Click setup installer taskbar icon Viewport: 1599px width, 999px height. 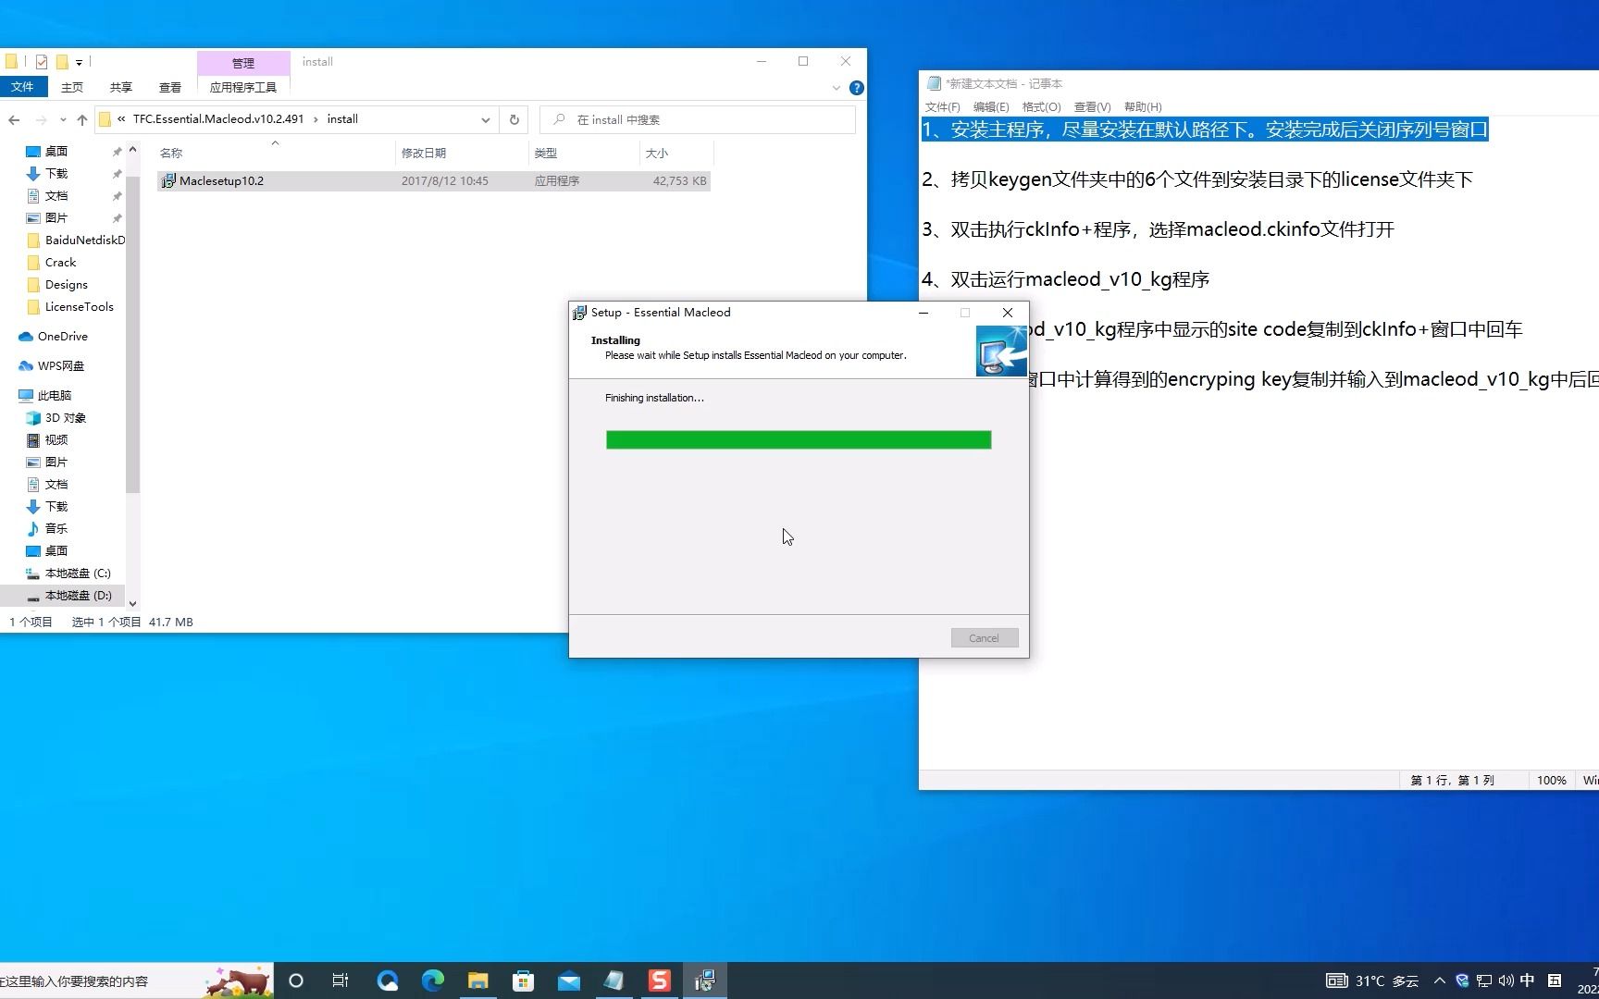pos(704,980)
